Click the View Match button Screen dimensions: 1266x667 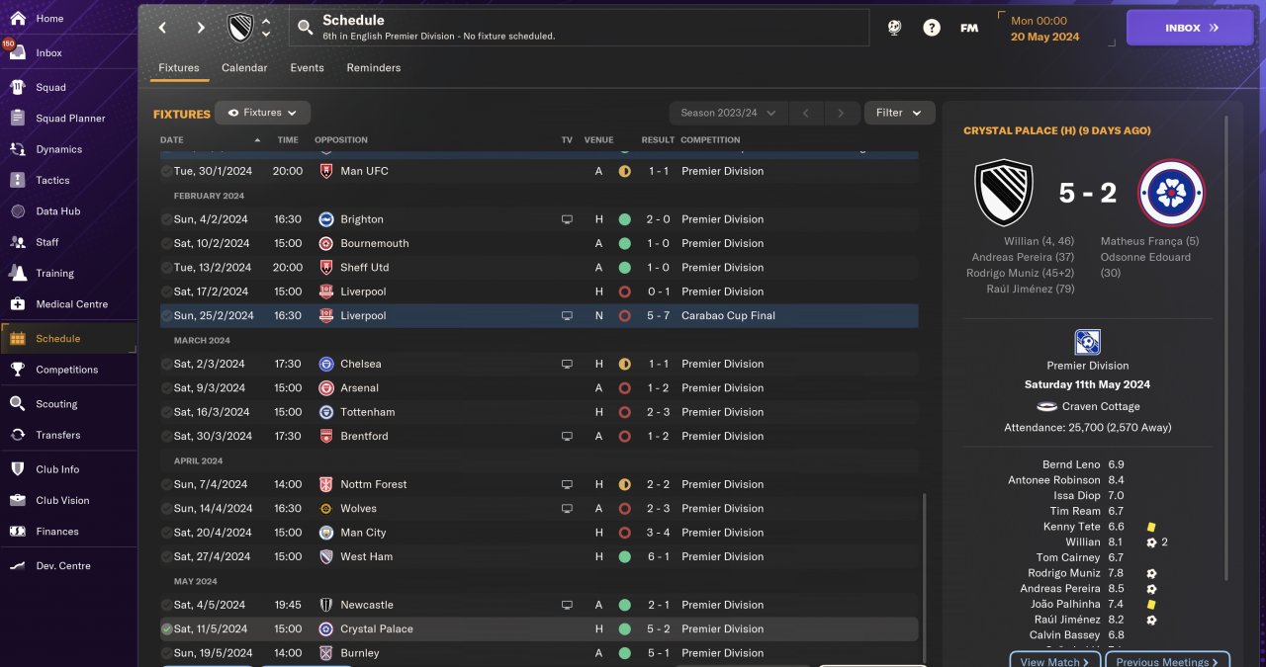[x=1054, y=661]
